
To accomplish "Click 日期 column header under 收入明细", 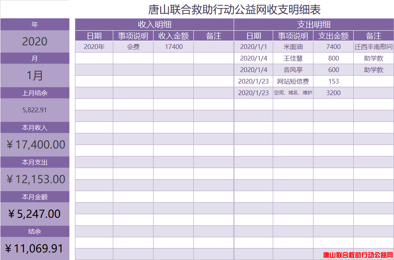I will coord(94,36).
